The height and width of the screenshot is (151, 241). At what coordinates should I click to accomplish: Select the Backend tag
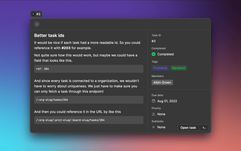(178, 68)
